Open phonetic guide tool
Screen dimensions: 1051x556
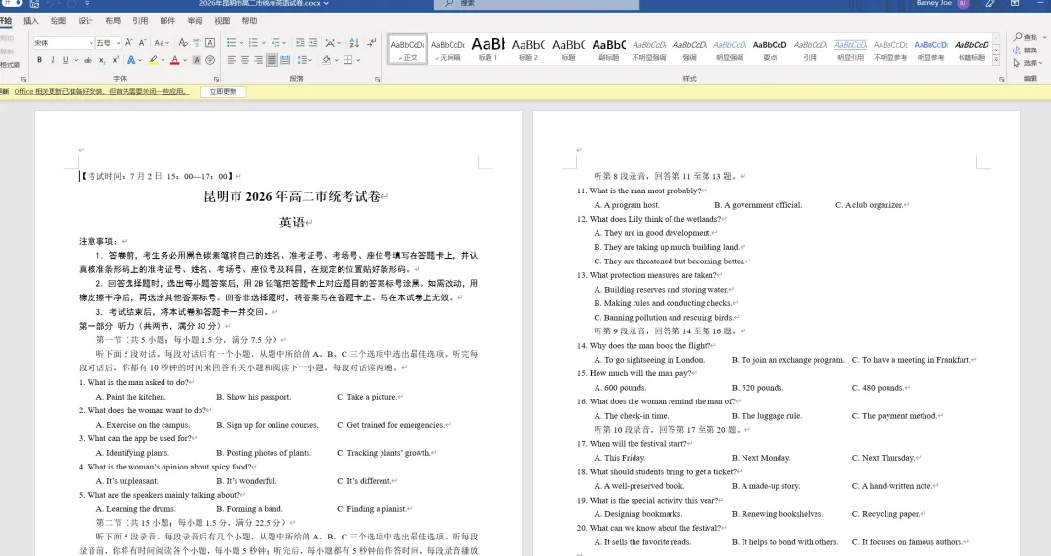[x=197, y=42]
